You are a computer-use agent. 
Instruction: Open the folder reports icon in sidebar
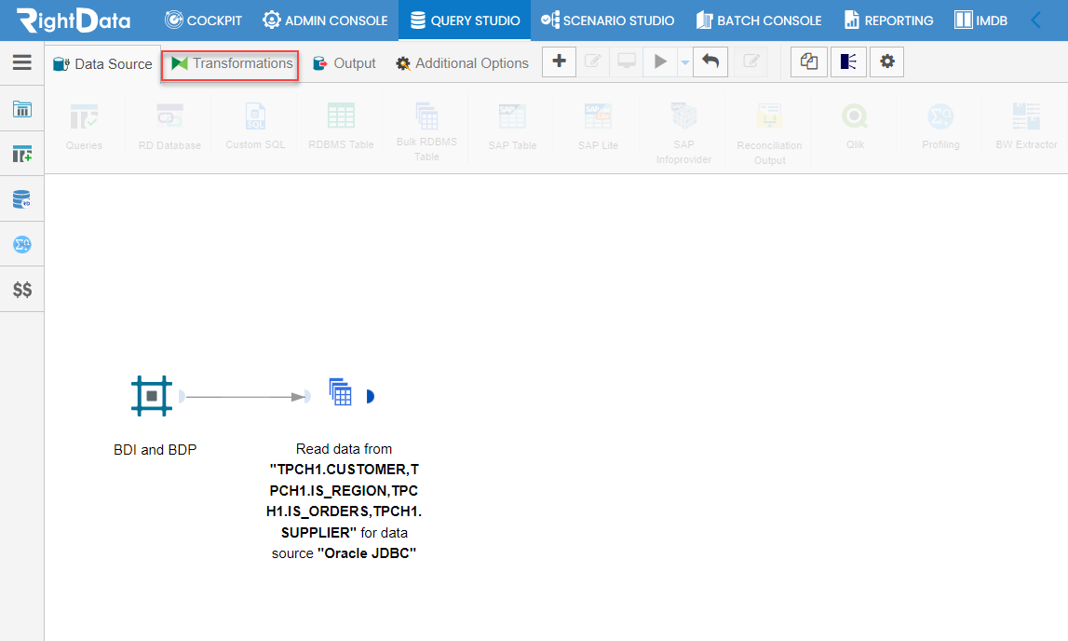[22, 109]
